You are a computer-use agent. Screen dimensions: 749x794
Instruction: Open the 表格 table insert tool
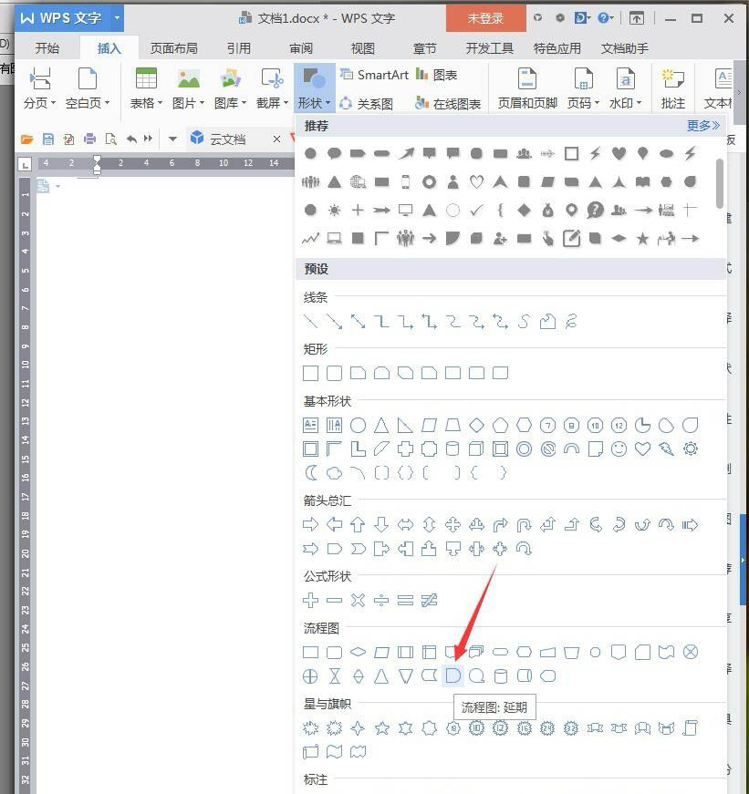point(146,88)
